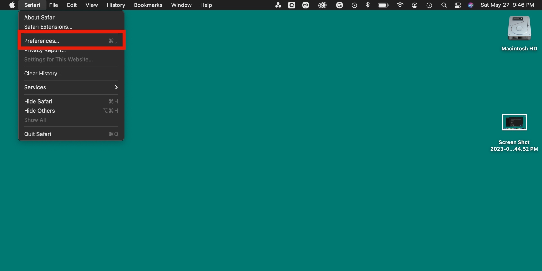The image size is (542, 271).
Task: Click the mk smiley menu bar icon
Action: point(306,5)
